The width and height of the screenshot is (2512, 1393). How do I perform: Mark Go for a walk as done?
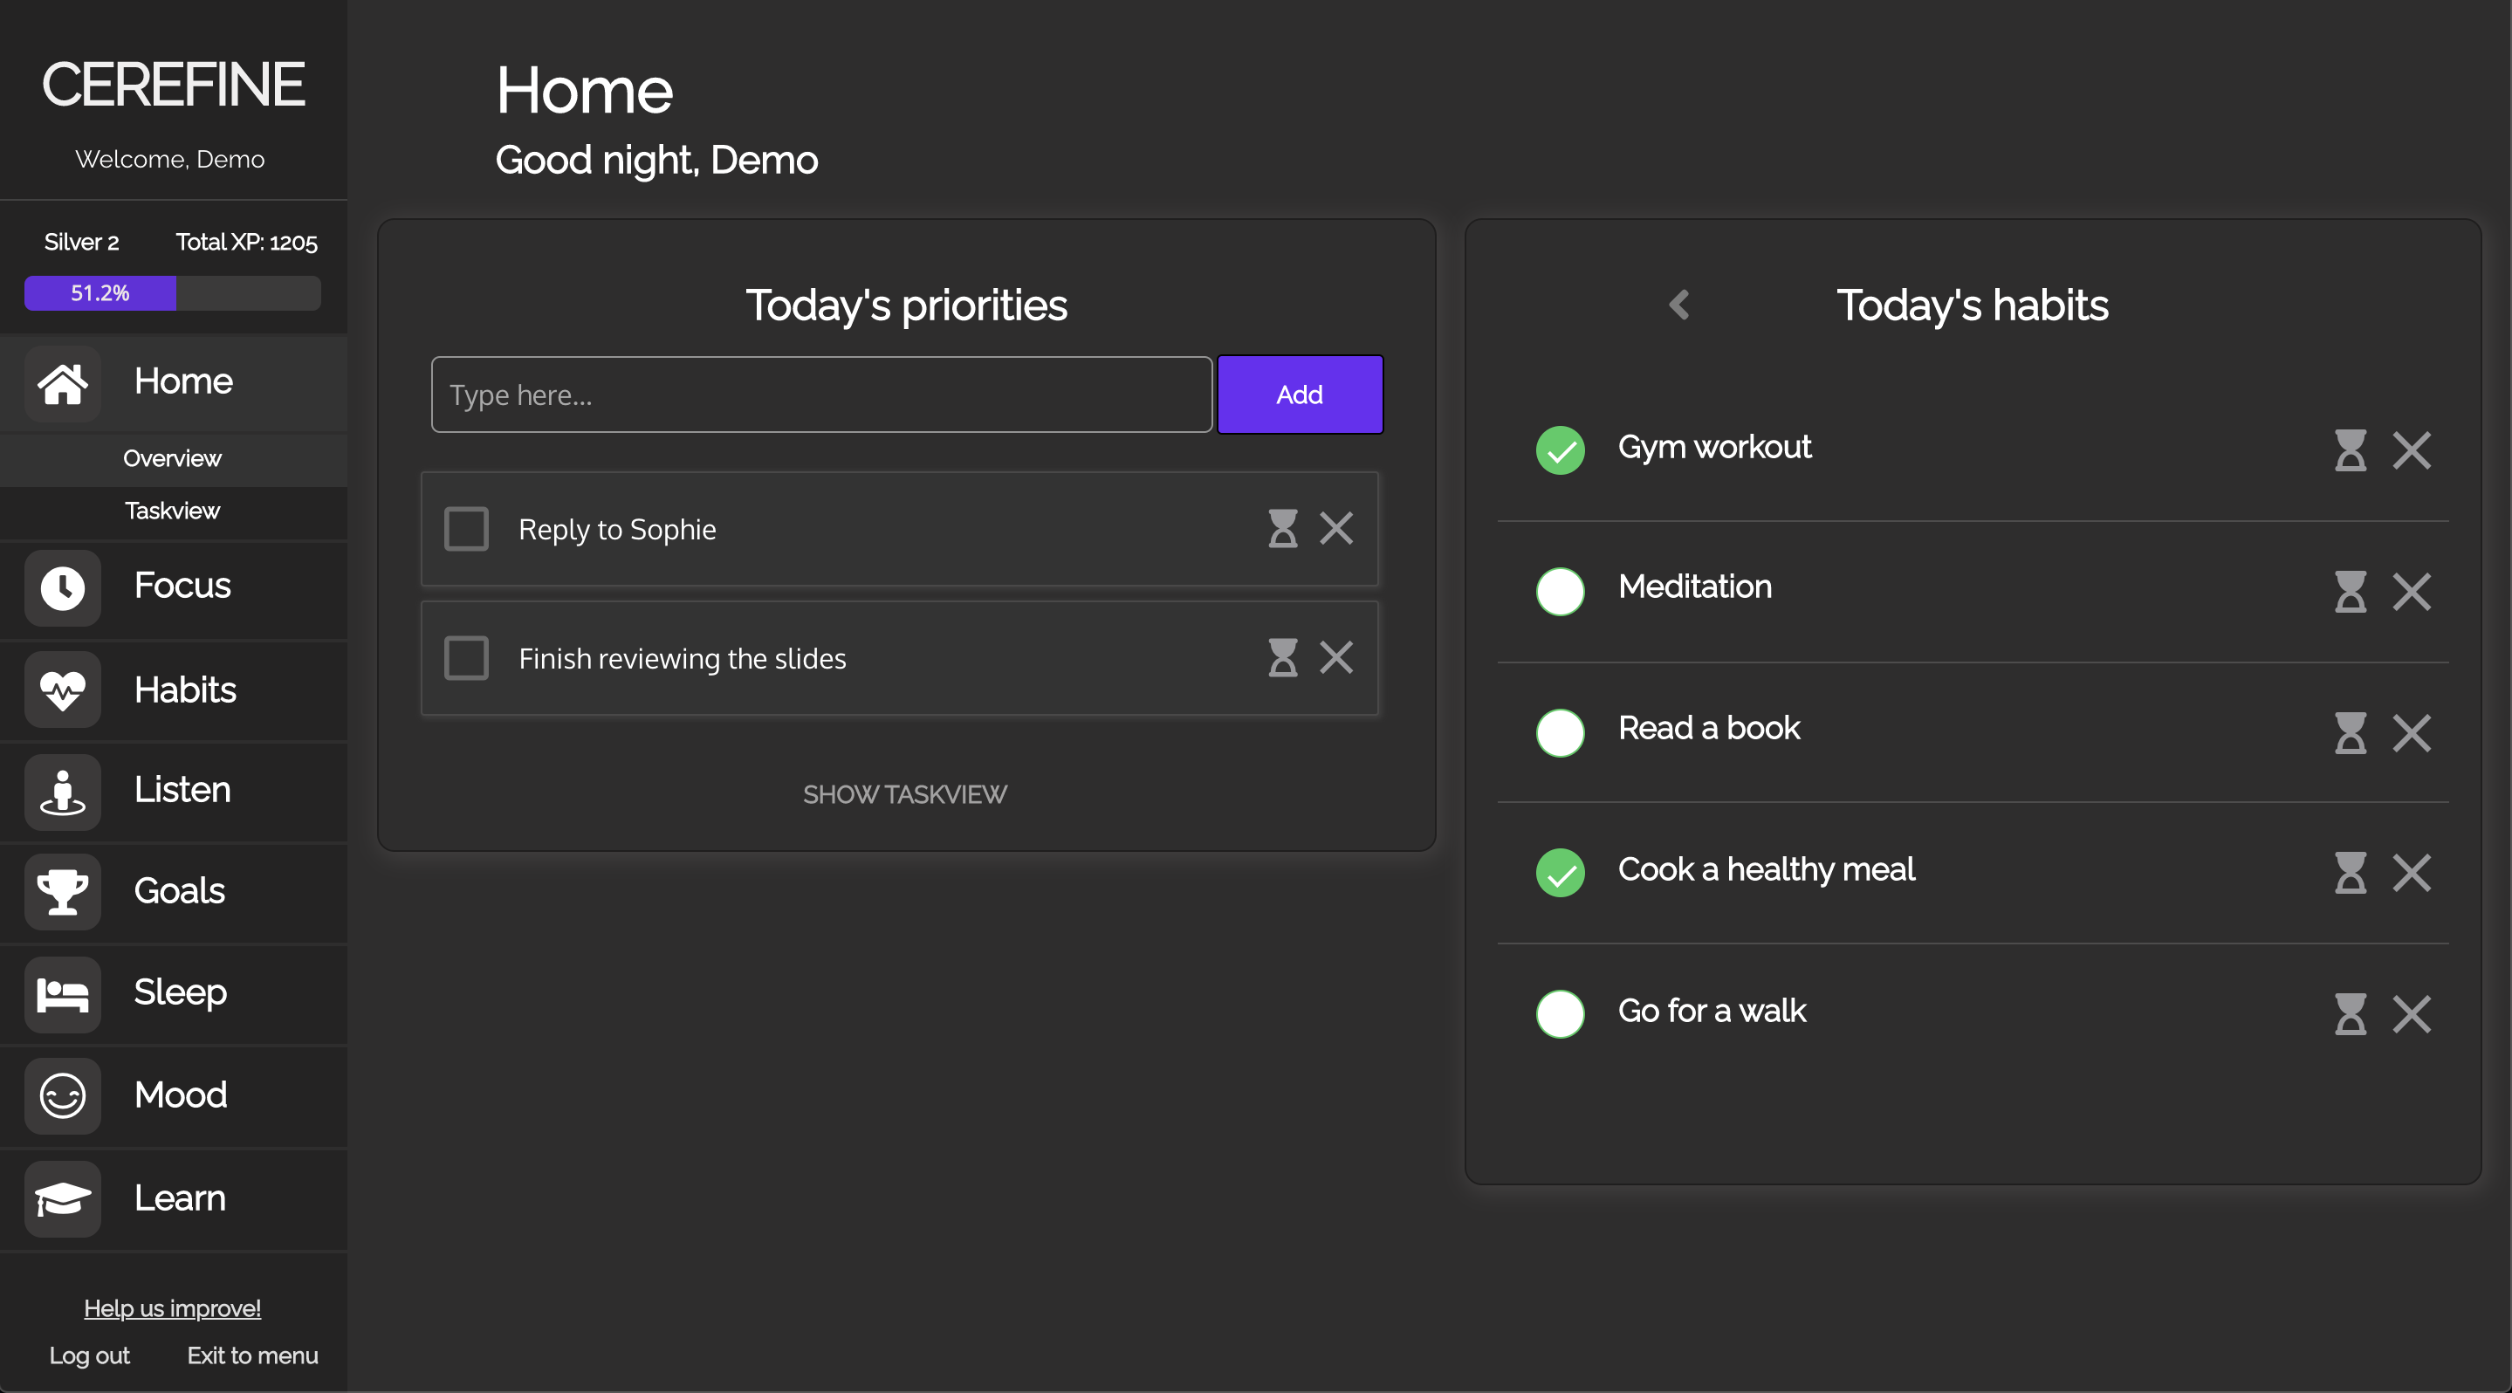1561,1014
